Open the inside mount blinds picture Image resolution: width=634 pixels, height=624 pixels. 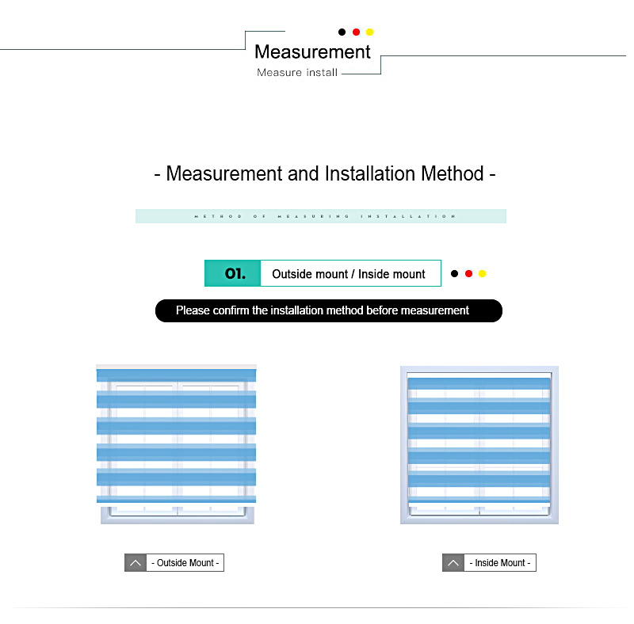click(479, 444)
